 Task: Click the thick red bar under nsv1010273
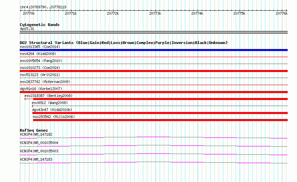[x=154, y=71]
